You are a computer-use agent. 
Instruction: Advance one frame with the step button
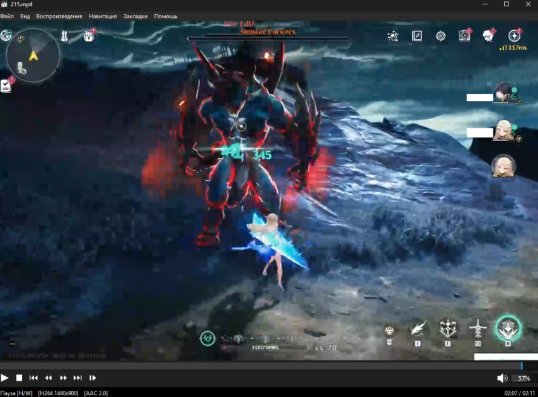[93, 378]
